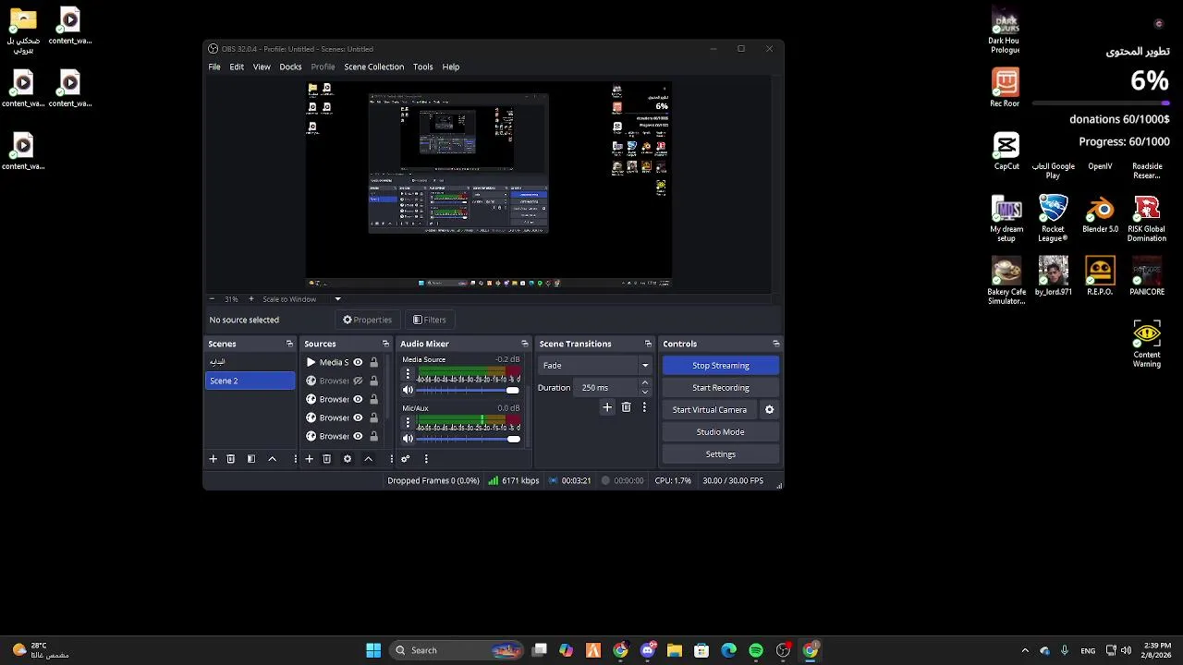
Task: Add a source with plus icon in Sources
Action: (309, 459)
